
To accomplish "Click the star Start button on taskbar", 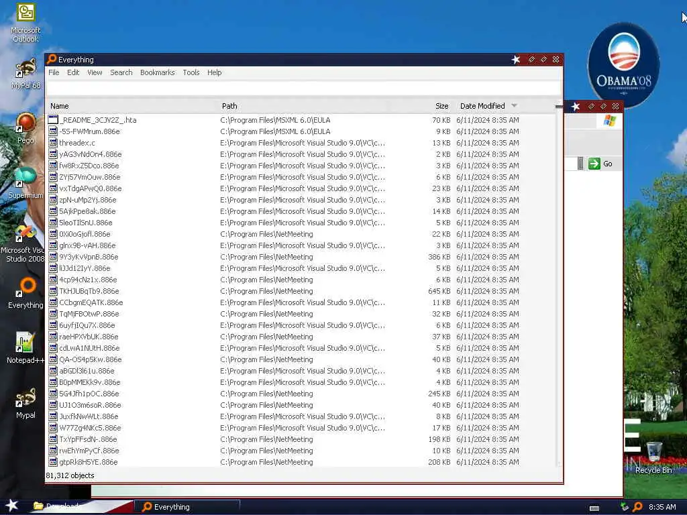I will 11,506.
